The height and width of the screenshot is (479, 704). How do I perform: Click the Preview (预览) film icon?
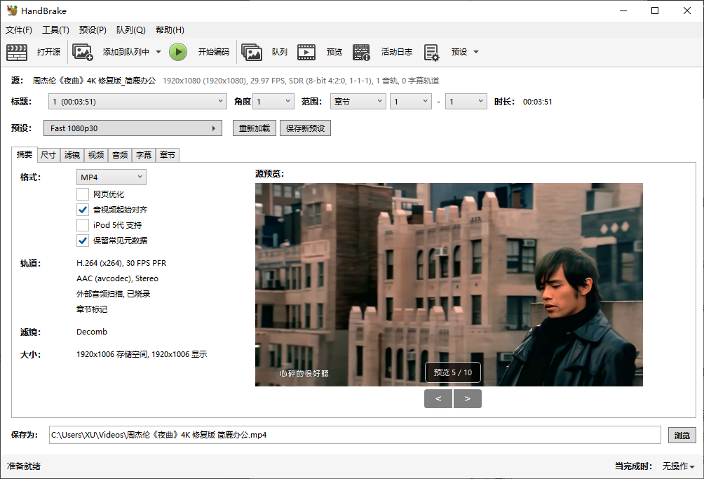[306, 52]
